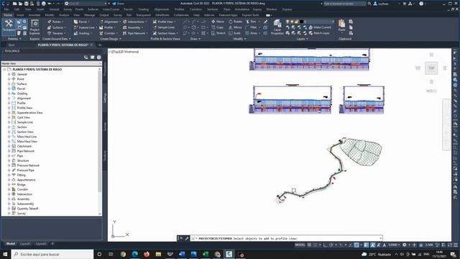Toggle MODEL space button in status bar
This screenshot has height=259, width=460.
(x=300, y=245)
